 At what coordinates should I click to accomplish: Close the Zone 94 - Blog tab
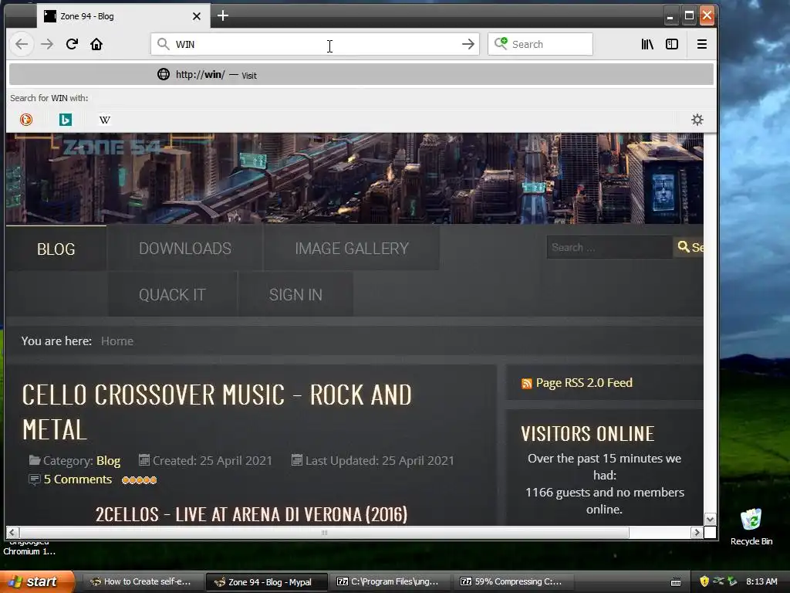pyautogui.click(x=197, y=16)
